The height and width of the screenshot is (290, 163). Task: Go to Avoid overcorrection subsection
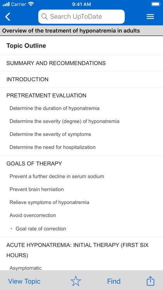33,215
